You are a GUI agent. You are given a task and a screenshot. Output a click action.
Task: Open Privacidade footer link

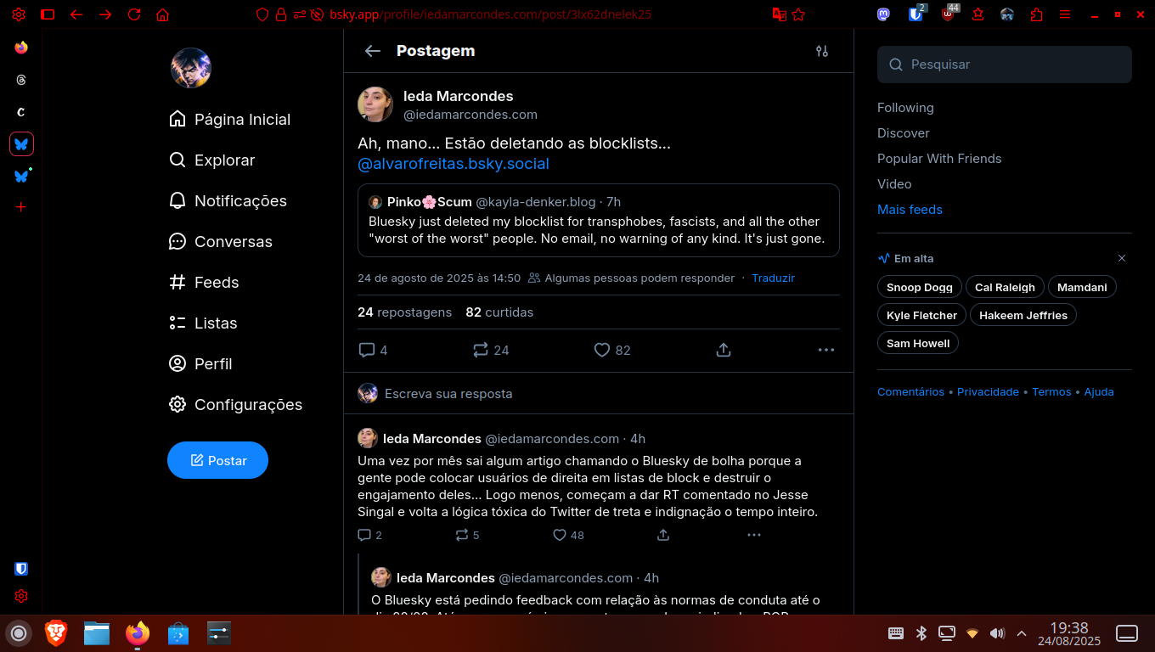click(x=988, y=391)
